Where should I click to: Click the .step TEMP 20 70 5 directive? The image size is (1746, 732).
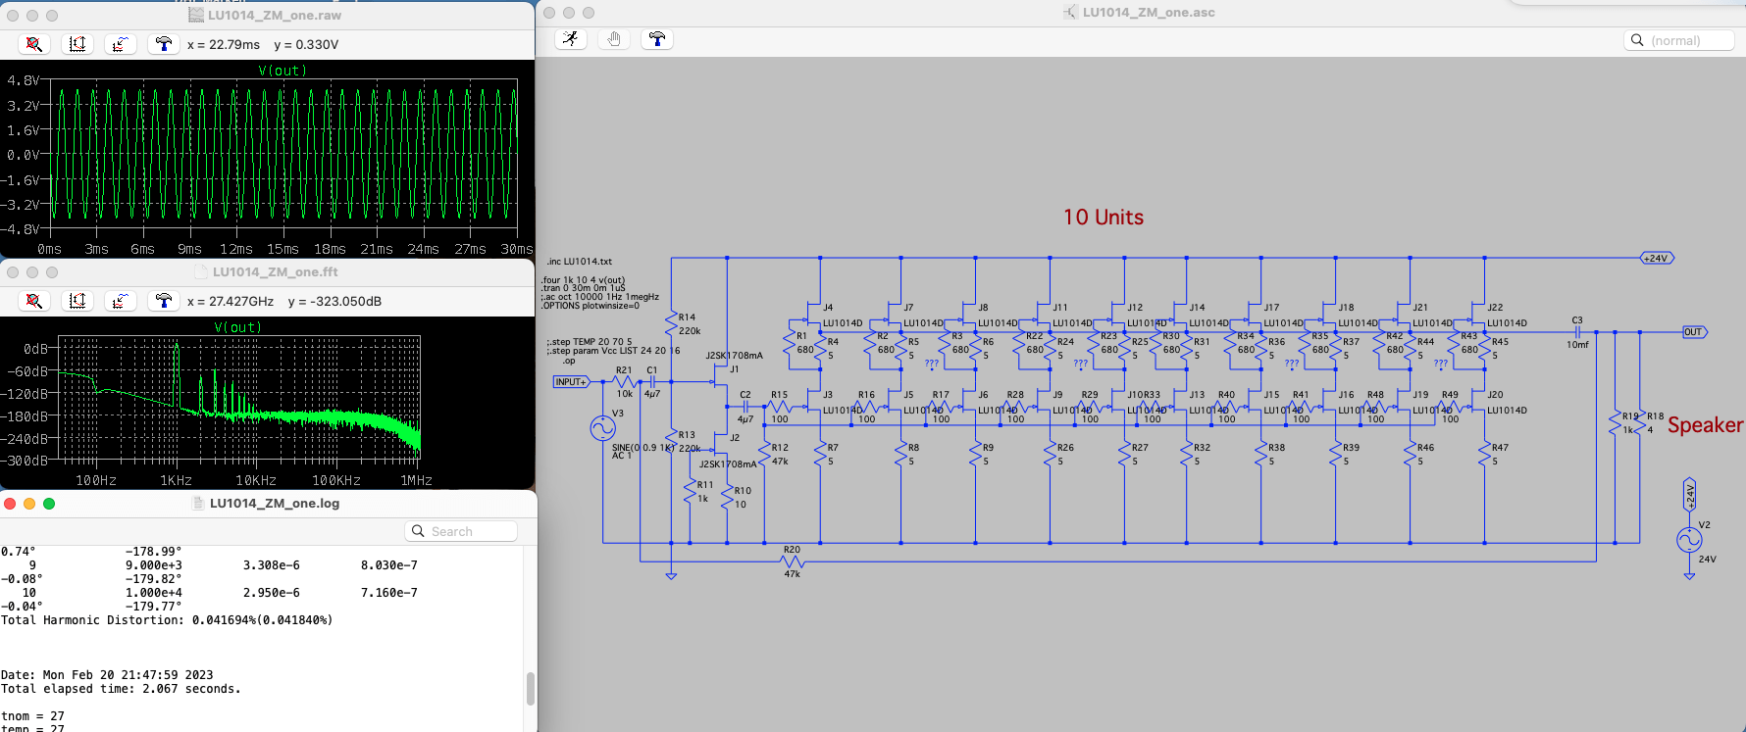tap(590, 342)
